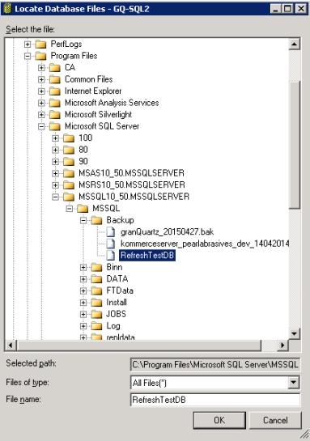This screenshot has height=441, width=310.
Task: Click inside the File name text field
Action: tap(215, 400)
